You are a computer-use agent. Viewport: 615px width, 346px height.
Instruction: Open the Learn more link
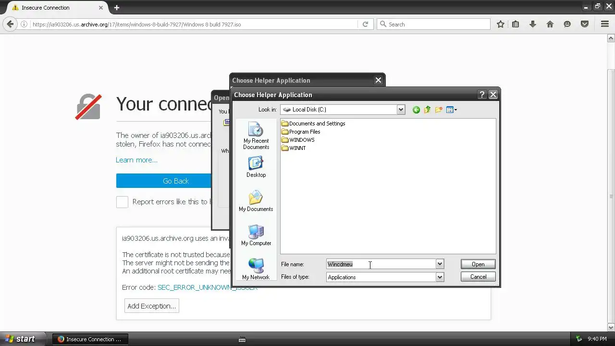point(136,160)
